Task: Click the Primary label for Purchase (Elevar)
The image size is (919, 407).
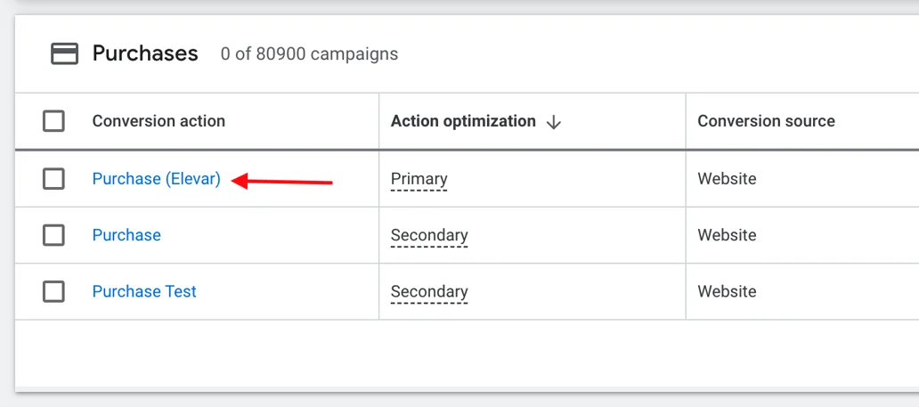Action: [419, 179]
